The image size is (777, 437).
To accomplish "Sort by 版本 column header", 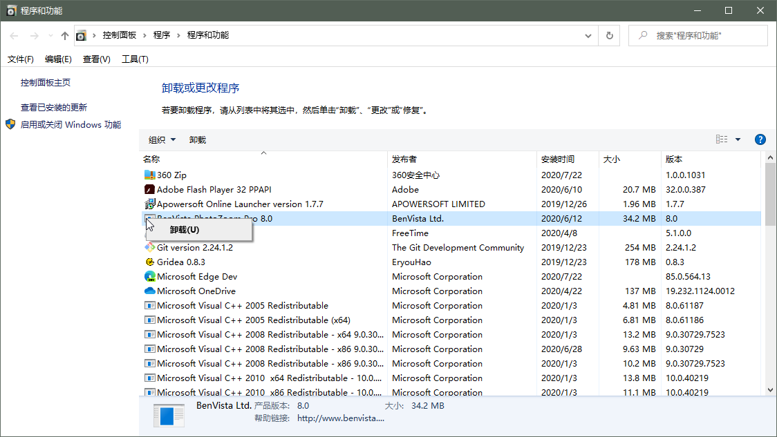I will (711, 159).
